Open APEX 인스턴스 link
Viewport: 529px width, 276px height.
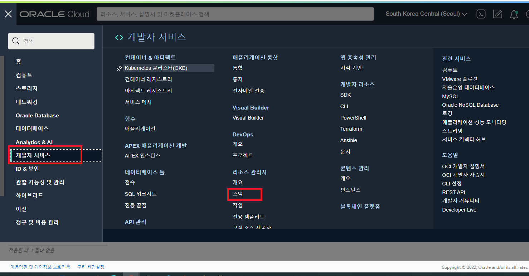click(x=142, y=155)
